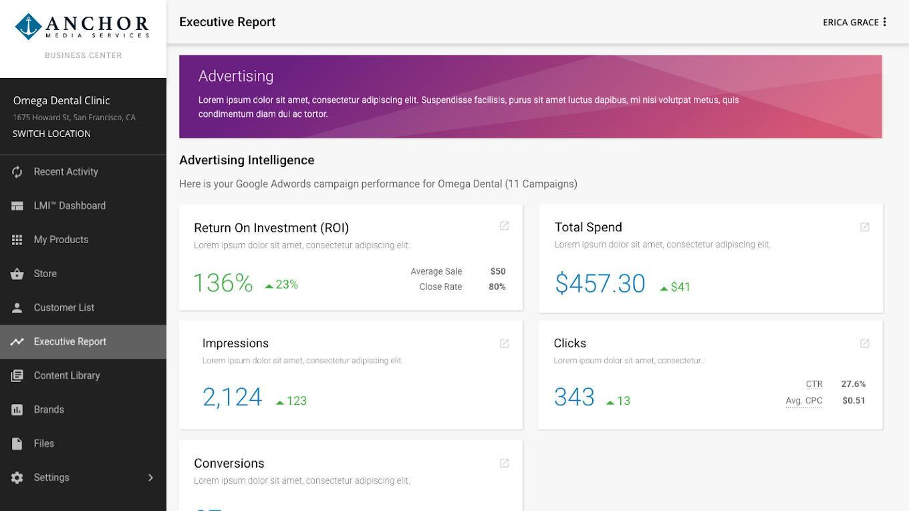Select Executive Report in the sidebar
The width and height of the screenshot is (909, 511).
[70, 342]
